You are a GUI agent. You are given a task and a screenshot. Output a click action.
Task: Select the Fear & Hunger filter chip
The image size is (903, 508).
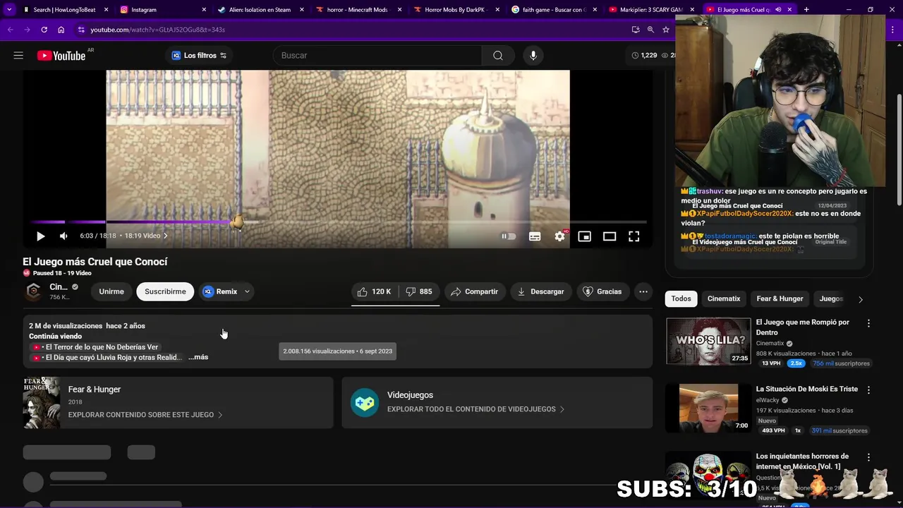(x=780, y=298)
